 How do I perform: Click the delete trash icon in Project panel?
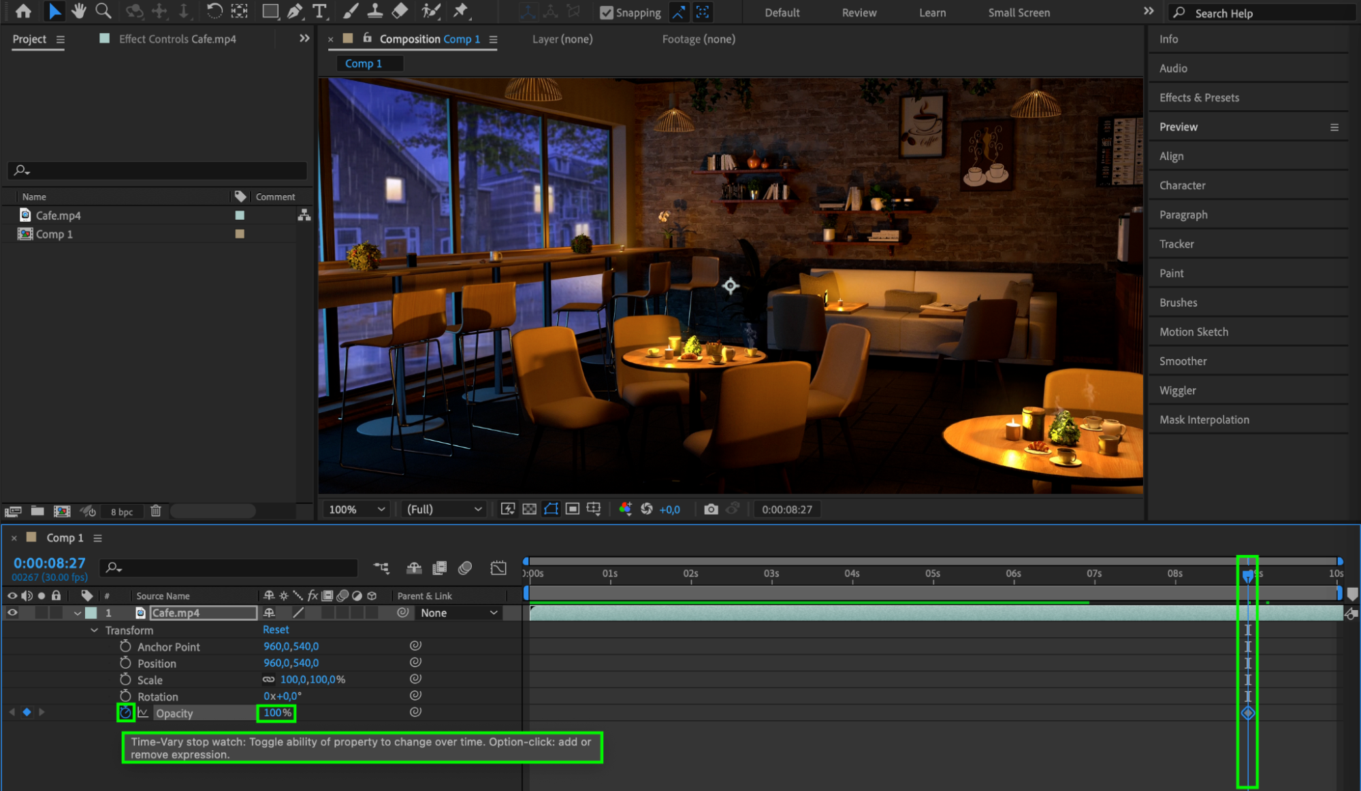tap(155, 511)
